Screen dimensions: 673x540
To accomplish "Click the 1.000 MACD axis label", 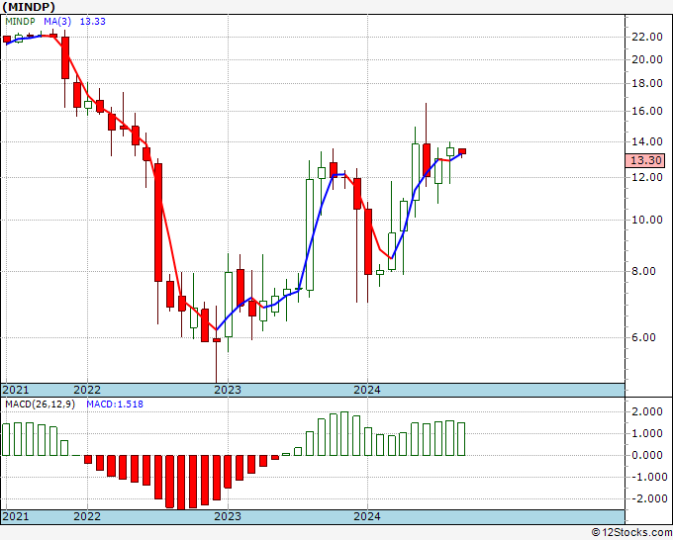I will coord(647,433).
